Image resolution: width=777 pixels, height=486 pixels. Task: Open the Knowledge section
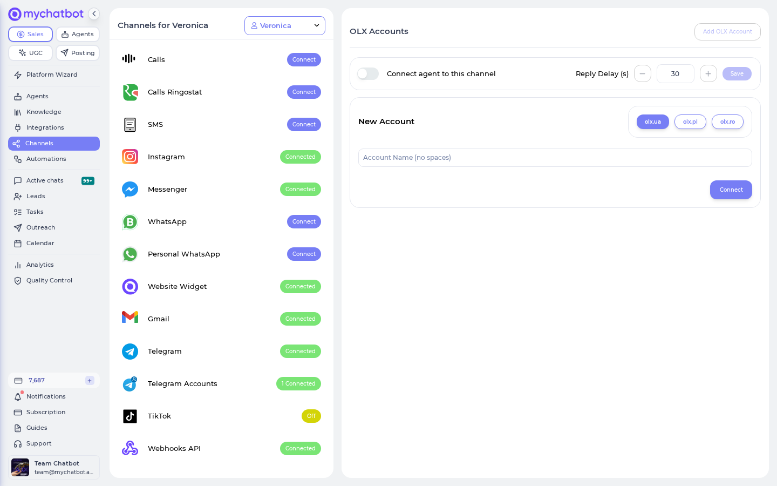(54, 112)
